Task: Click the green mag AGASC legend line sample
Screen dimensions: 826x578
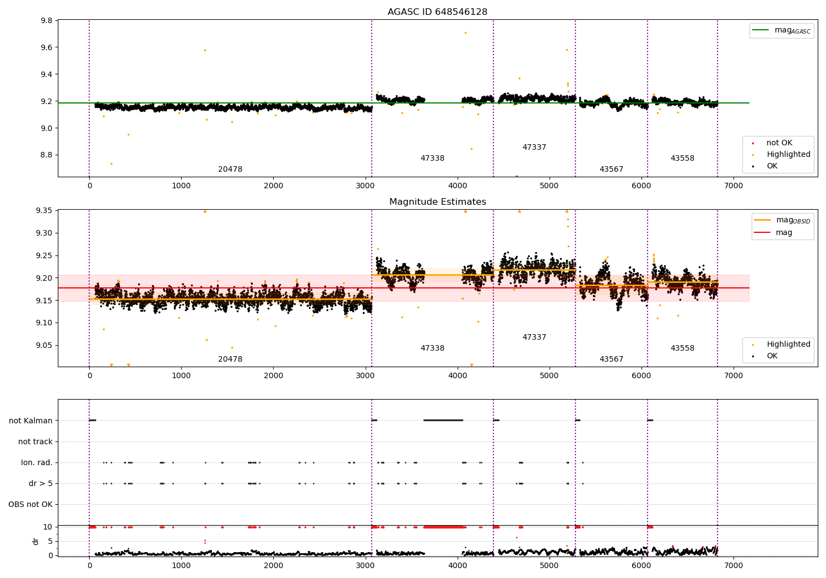Action: 761,30
